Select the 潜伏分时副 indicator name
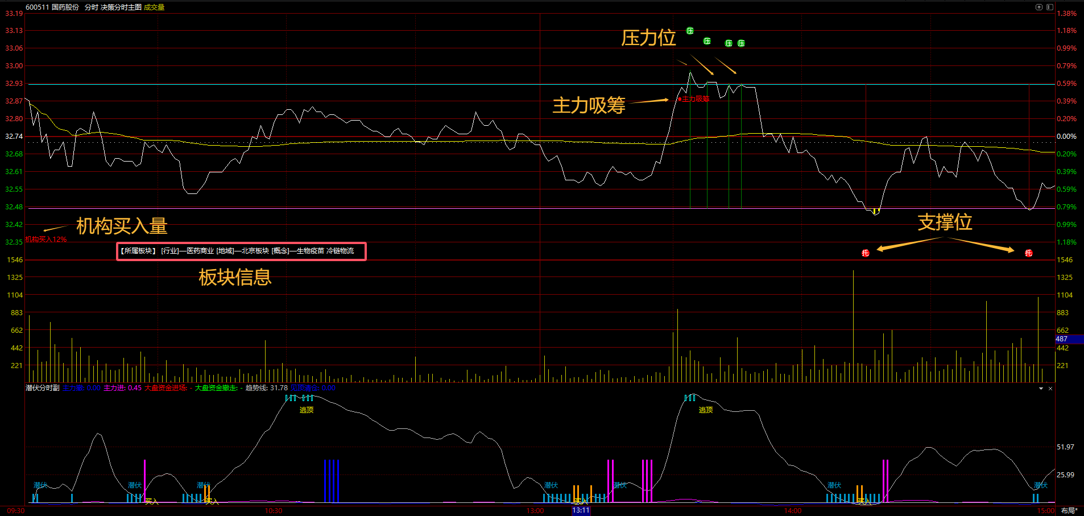The image size is (1084, 516). 43,388
